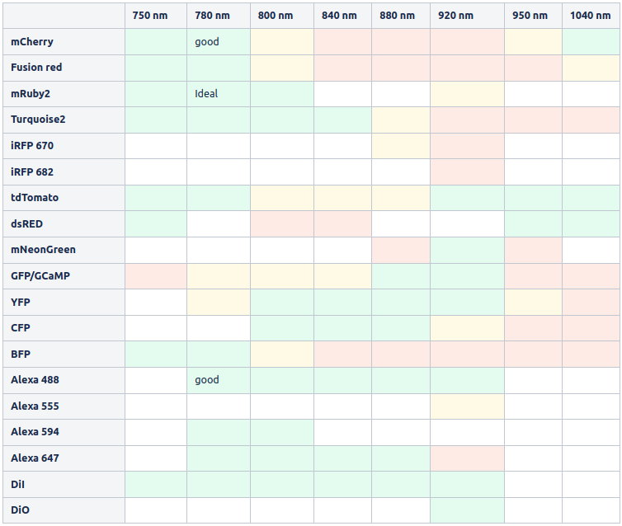
Task: Click the green dsRED 750 nm cell
Action: (x=156, y=224)
